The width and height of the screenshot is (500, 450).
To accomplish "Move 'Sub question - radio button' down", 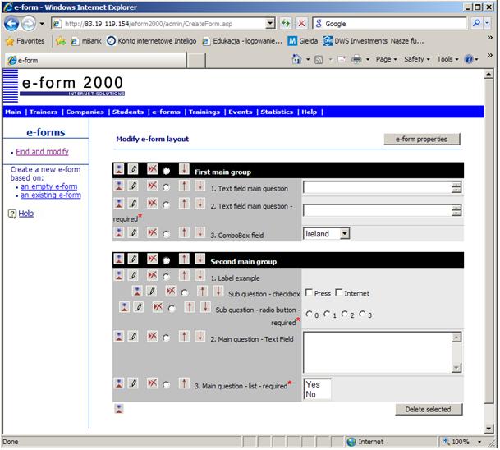I will click(206, 307).
